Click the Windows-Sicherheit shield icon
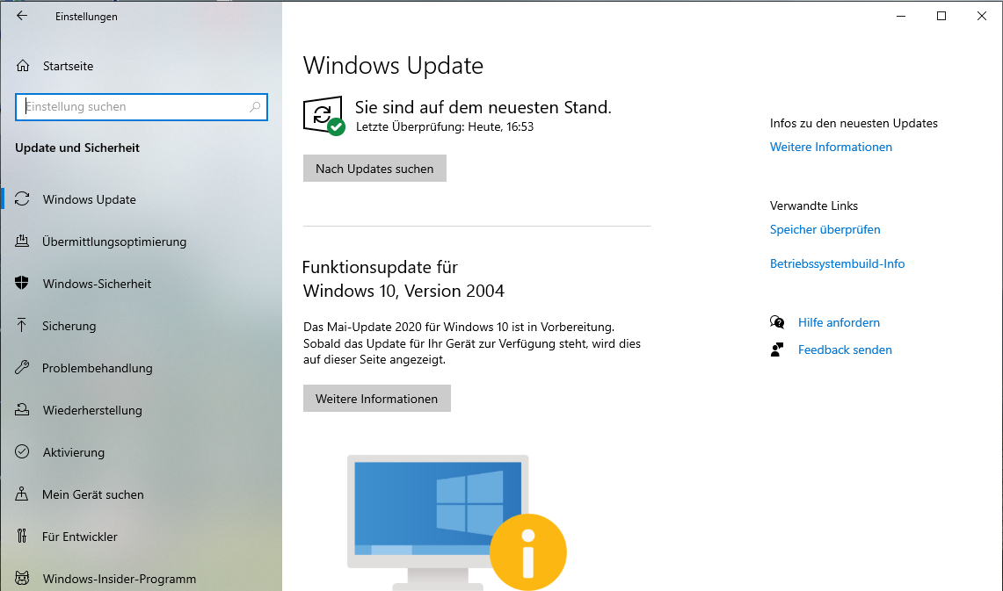 [x=22, y=283]
